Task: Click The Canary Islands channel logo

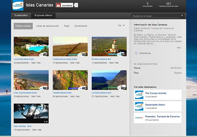Action: (x=139, y=95)
